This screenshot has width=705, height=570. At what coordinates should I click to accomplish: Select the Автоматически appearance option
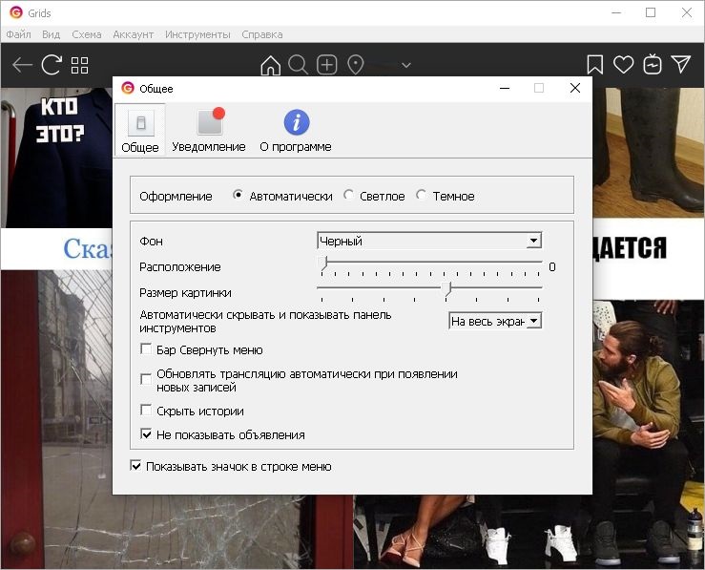(282, 196)
